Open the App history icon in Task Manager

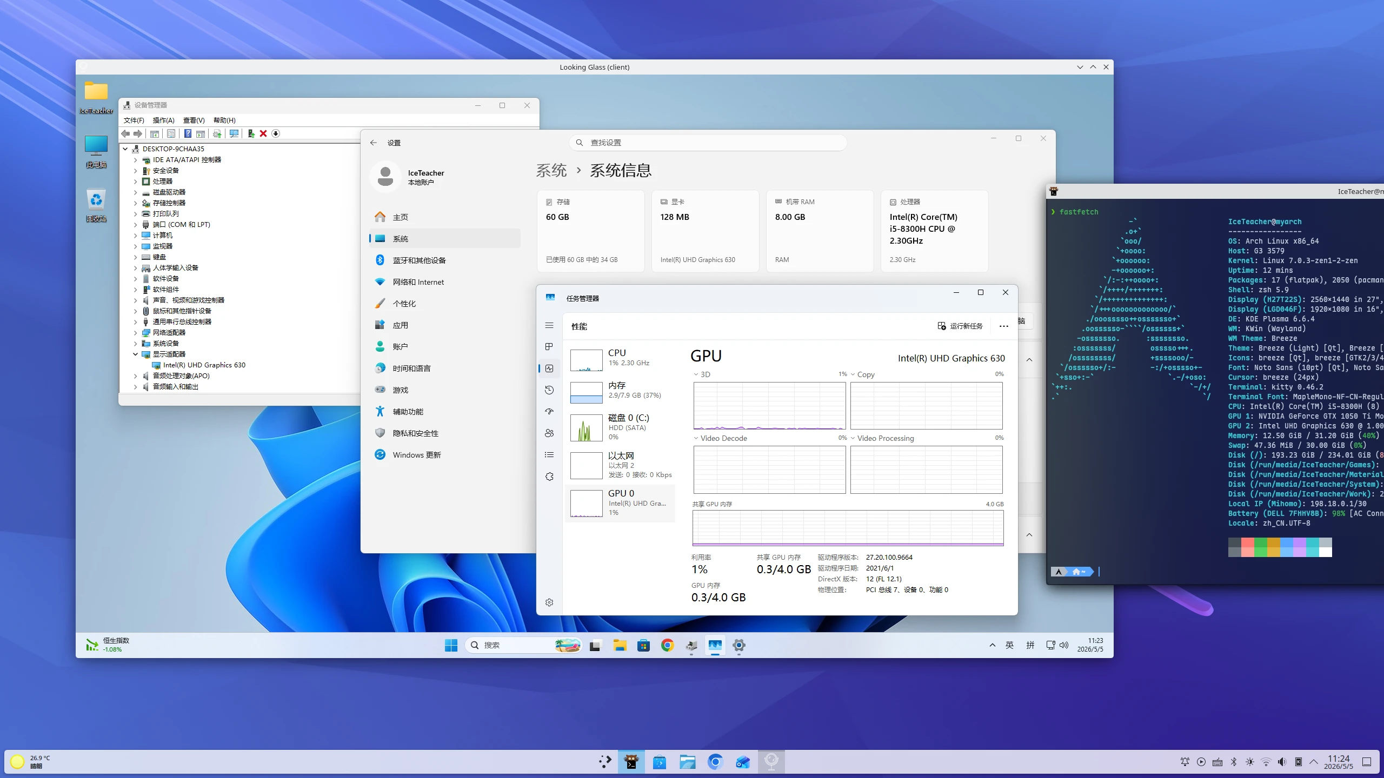(x=549, y=390)
